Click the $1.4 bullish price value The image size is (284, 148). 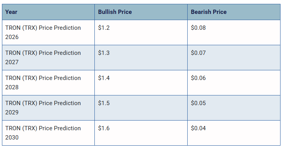click(x=104, y=78)
